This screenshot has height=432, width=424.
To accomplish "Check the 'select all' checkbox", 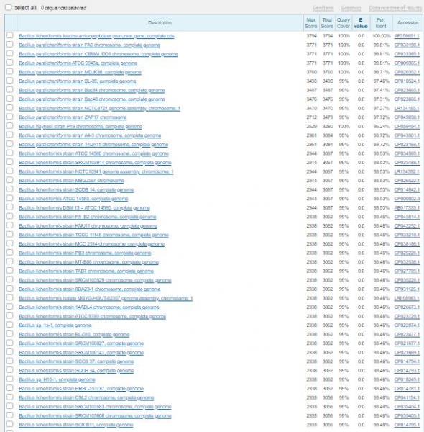I will point(9,7).
